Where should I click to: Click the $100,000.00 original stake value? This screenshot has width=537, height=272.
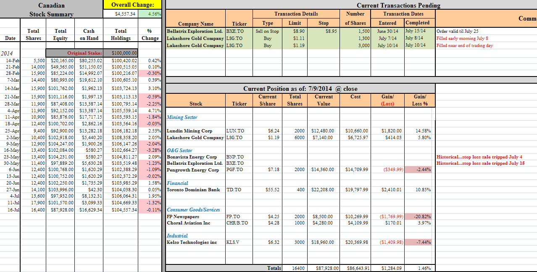[x=121, y=53]
